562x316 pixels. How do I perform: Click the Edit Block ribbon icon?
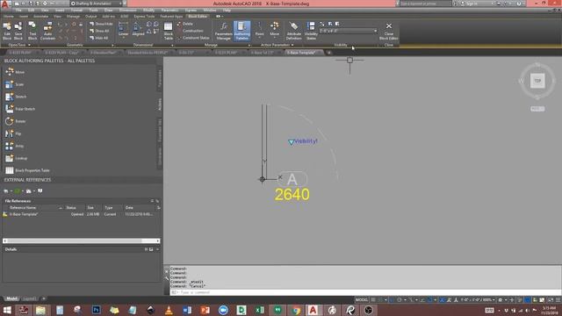[x=7, y=31]
